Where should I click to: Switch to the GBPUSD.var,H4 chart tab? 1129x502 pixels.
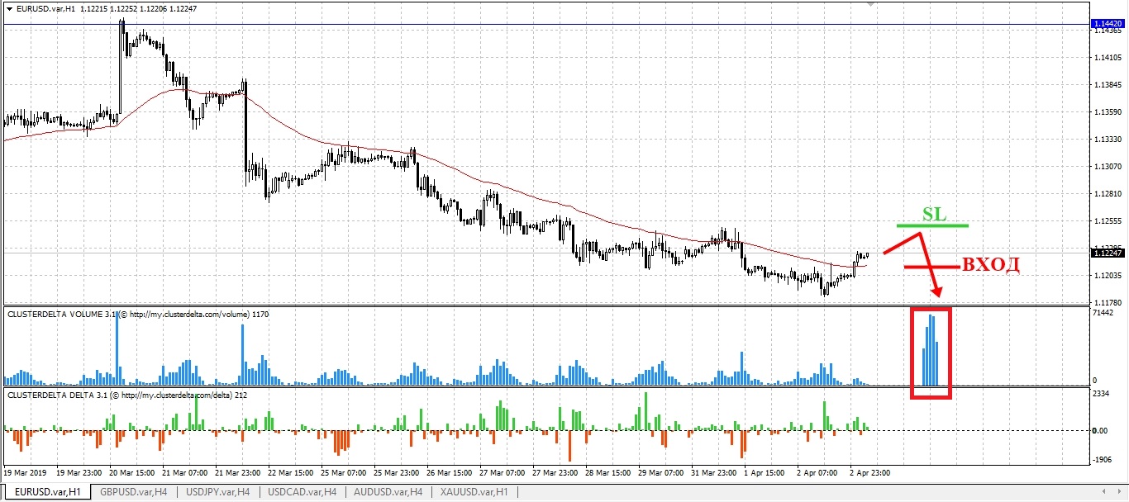tap(133, 492)
